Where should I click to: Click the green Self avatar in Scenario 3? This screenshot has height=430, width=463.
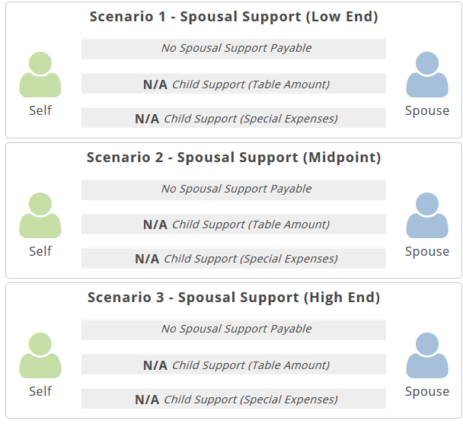(40, 355)
